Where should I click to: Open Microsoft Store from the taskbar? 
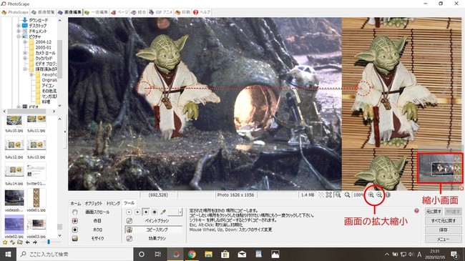point(225,254)
